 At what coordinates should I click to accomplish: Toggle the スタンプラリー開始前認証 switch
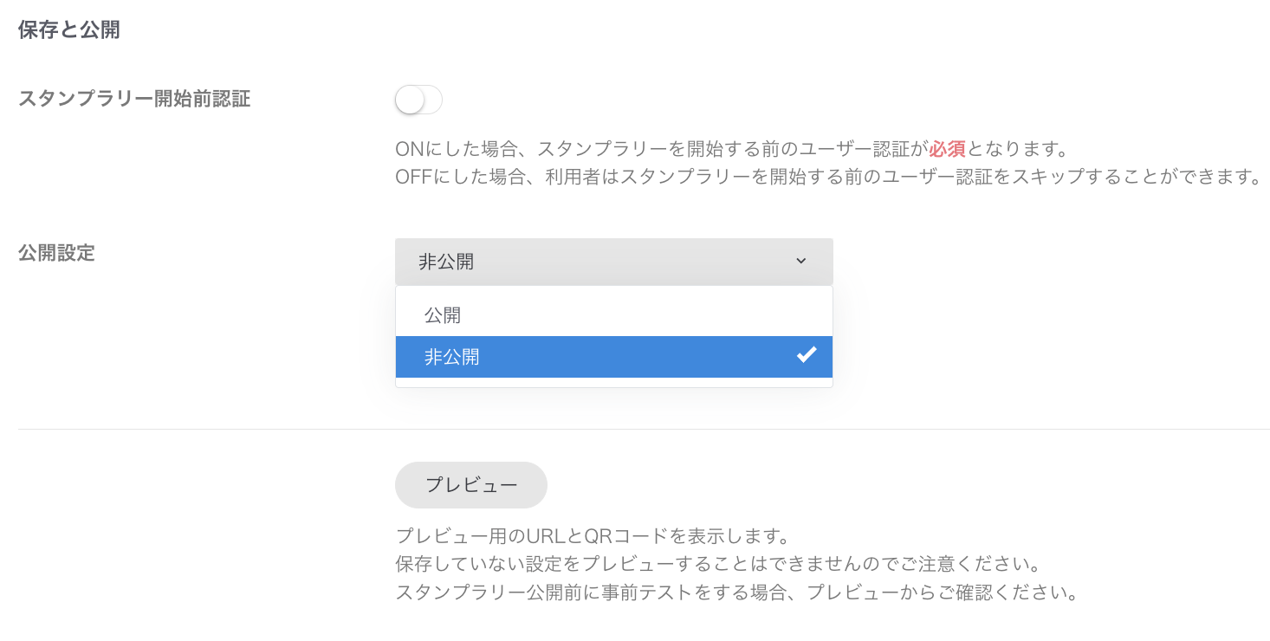[x=418, y=100]
